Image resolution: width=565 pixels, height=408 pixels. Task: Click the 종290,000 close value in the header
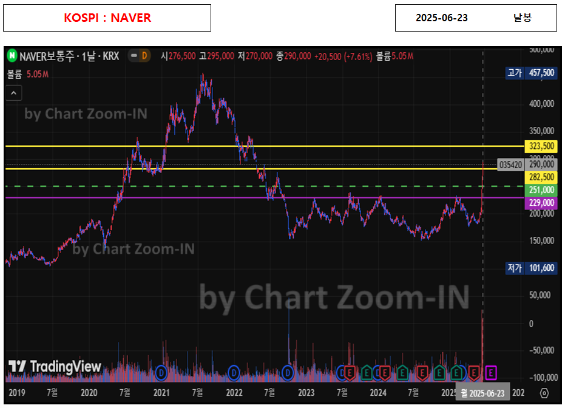pyautogui.click(x=294, y=56)
